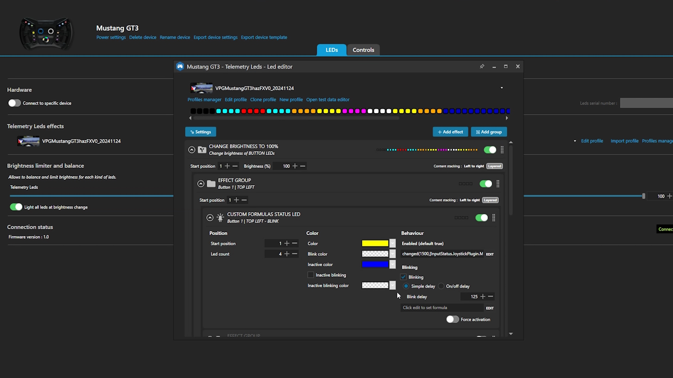Screen dimensions: 673x378
Task: Click EDIT beside the Enabled formula
Action: (490, 254)
